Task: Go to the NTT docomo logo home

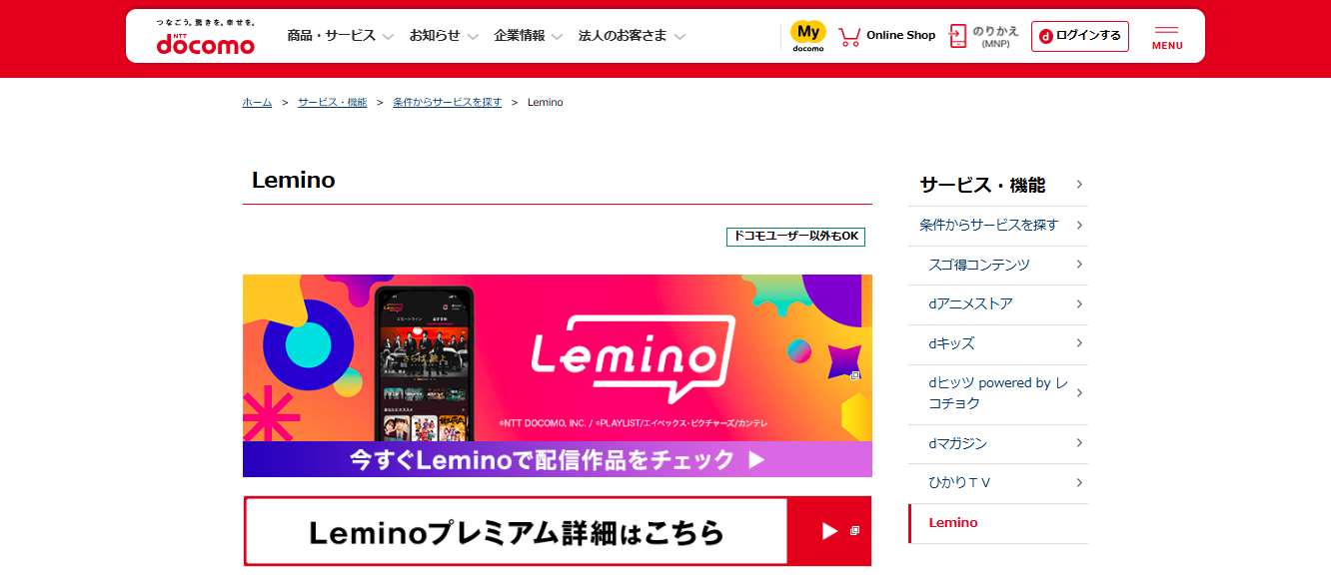Action: (206, 37)
